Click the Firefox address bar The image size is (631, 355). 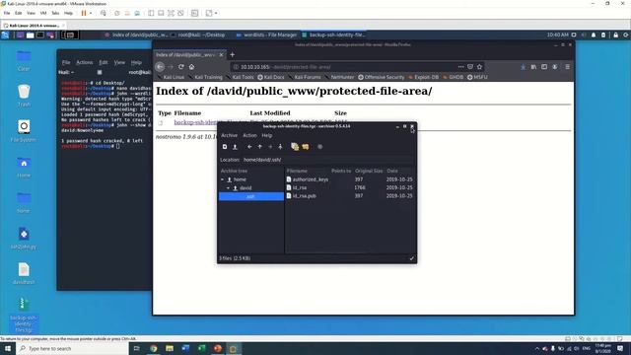click(344, 67)
